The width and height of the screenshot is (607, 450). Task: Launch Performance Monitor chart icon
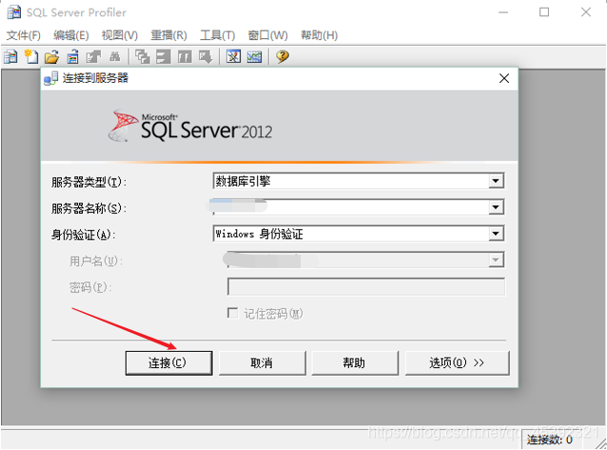(254, 57)
